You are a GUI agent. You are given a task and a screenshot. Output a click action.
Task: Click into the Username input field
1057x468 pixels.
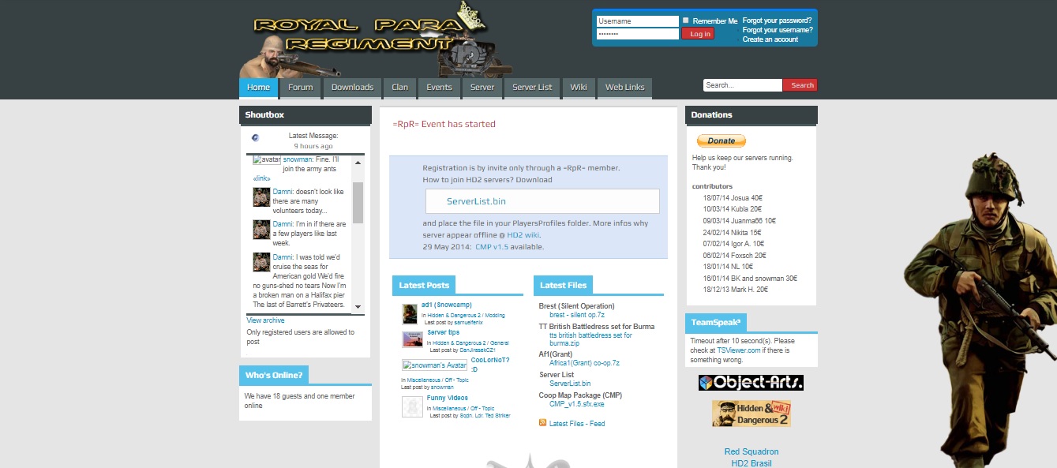[636, 21]
